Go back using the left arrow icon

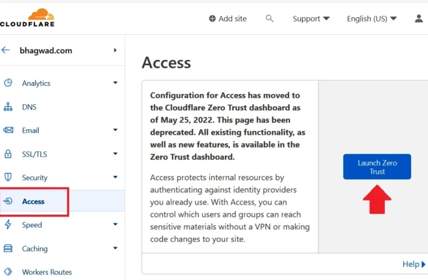(5, 50)
